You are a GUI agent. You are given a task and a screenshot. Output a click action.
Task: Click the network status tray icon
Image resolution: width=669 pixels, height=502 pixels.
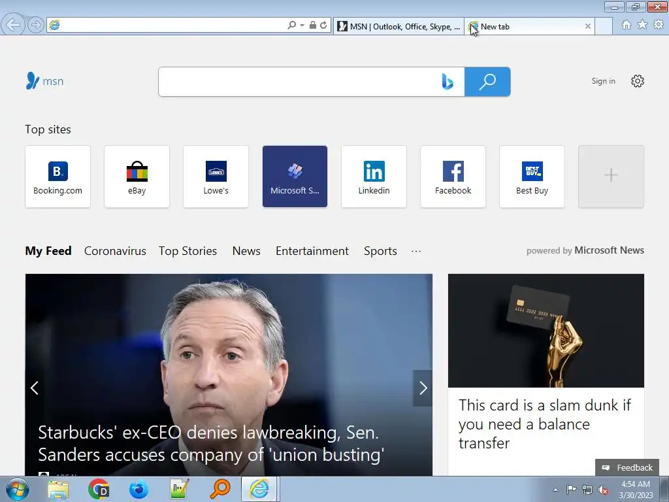[587, 490]
